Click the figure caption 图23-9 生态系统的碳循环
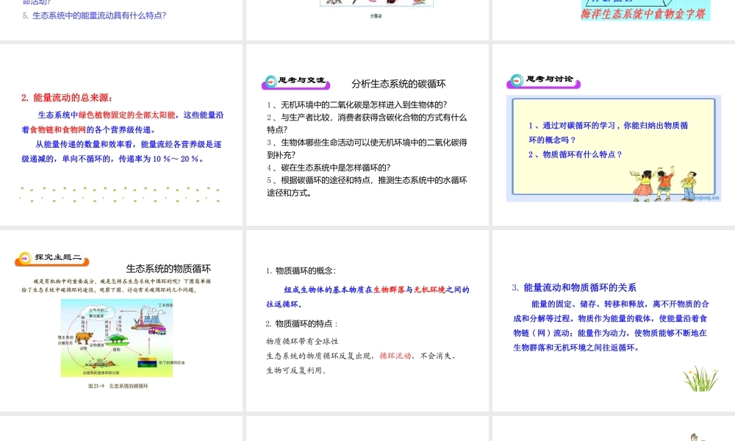The width and height of the screenshot is (735, 441). click(x=119, y=385)
